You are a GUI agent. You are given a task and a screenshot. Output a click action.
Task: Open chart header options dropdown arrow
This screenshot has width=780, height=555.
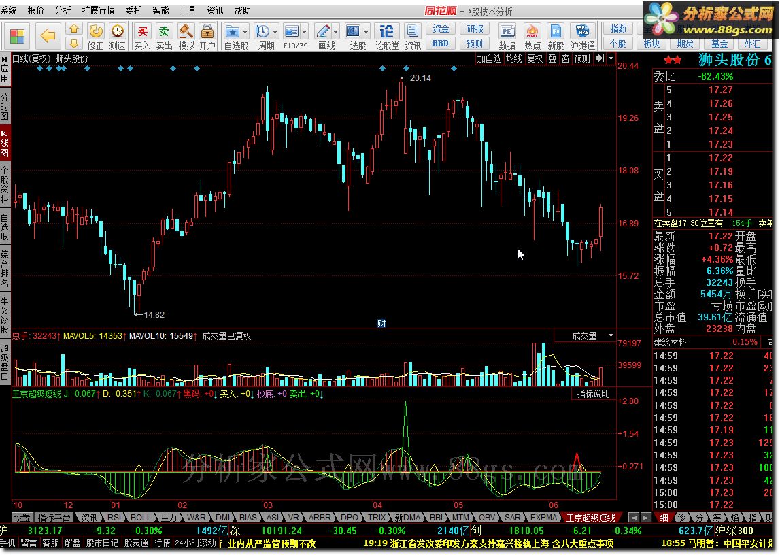pos(611,58)
